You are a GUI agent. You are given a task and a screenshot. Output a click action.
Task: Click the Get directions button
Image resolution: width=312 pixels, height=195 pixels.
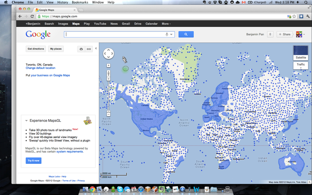(36, 49)
